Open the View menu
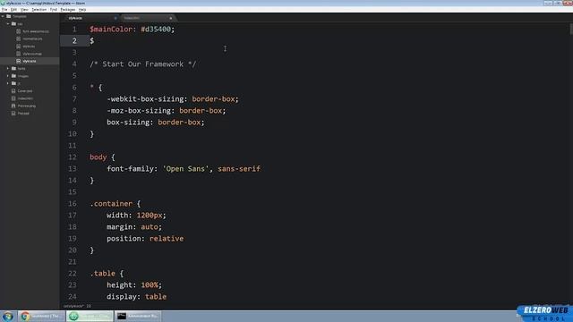 pyautogui.click(x=24, y=10)
